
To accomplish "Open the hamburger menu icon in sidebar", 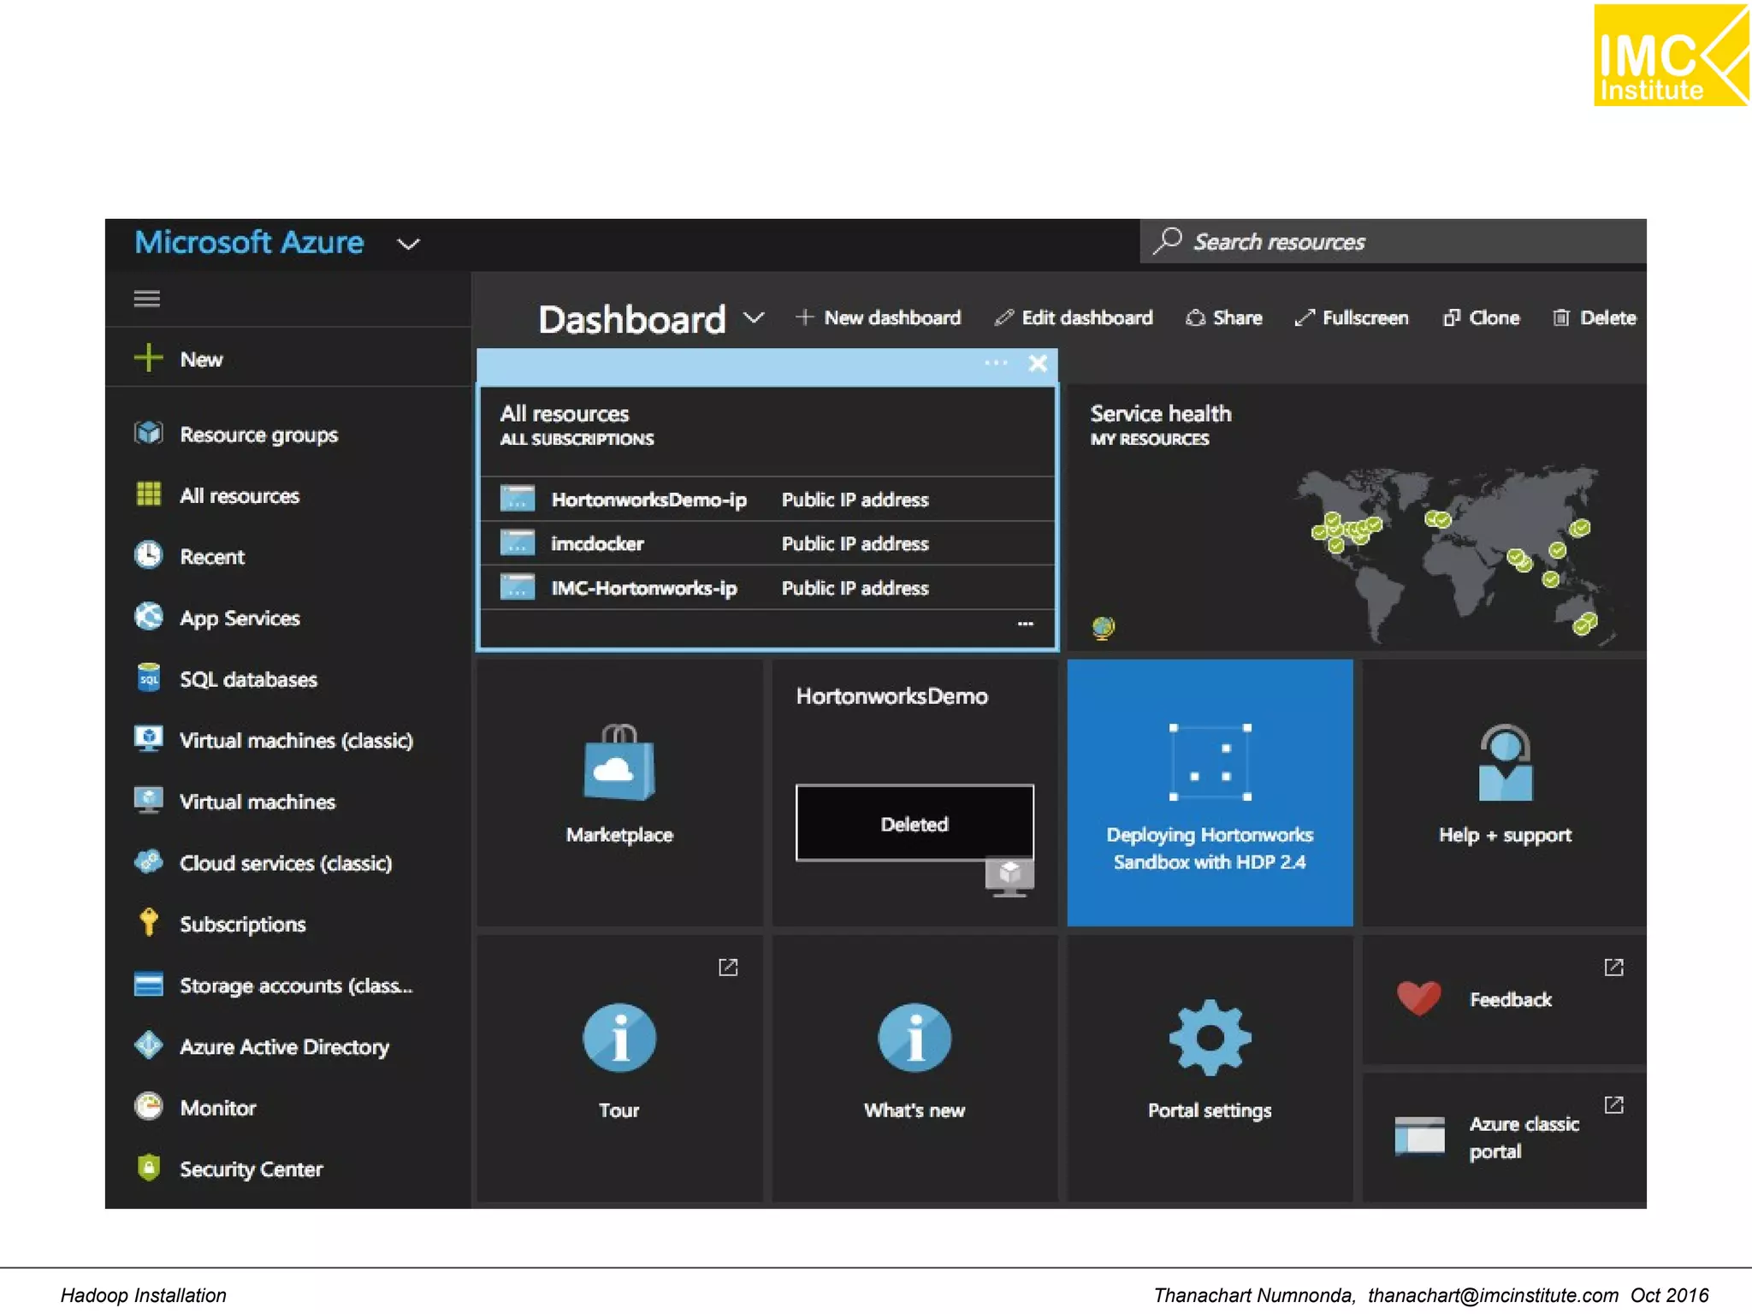I will click(147, 299).
